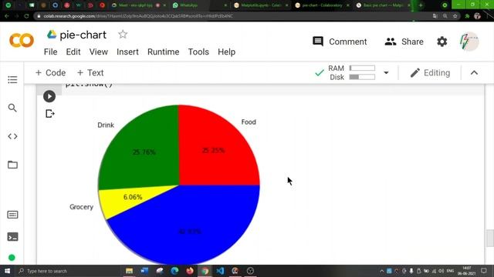494x277 pixels.
Task: Open the table of contents sidebar icon
Action: [12, 80]
